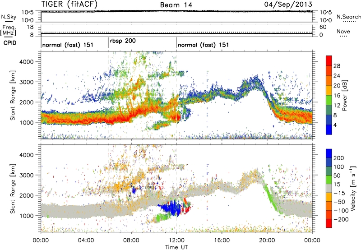This screenshot has width=361, height=250.
Task: Pick the bottom red Velocity colorbar segment
Action: pyautogui.click(x=329, y=223)
